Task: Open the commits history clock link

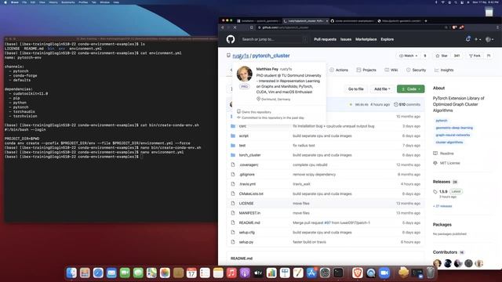Action: (x=406, y=104)
